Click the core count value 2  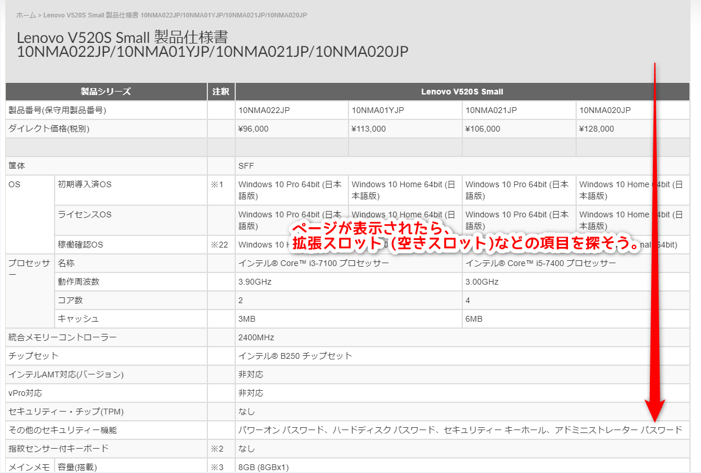(240, 300)
